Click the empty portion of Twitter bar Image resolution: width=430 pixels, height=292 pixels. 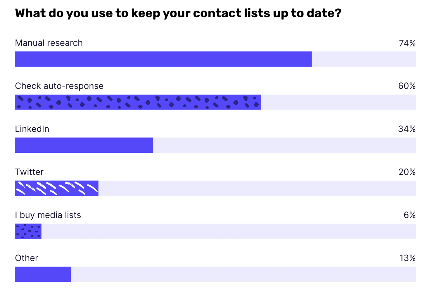click(257, 188)
